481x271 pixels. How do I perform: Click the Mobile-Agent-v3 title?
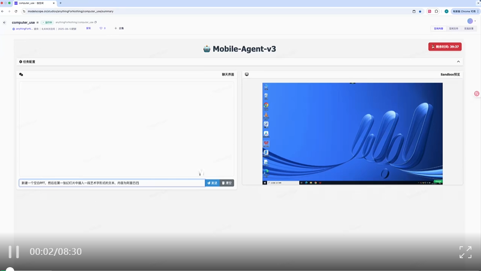[244, 49]
